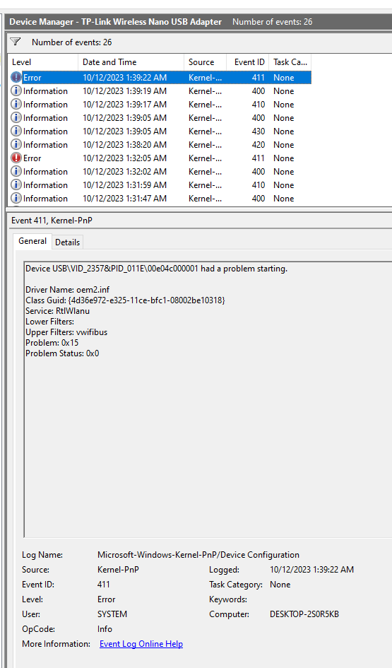
Task: Sort by the Event ID column header
Action: pos(248,62)
